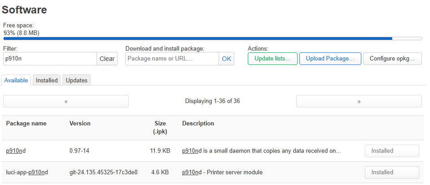The height and width of the screenshot is (185, 430).
Task: Click the Package name column header
Action: tap(26, 124)
